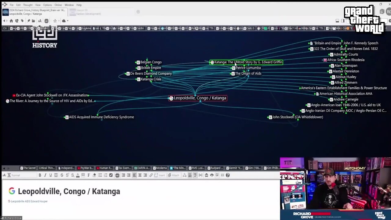The width and height of the screenshot is (391, 220).
Task: Open the File menu
Action: click(11, 5)
